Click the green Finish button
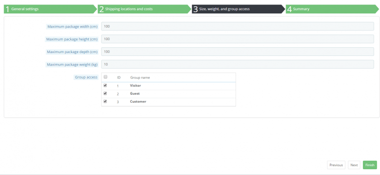380x175 pixels. click(370, 165)
